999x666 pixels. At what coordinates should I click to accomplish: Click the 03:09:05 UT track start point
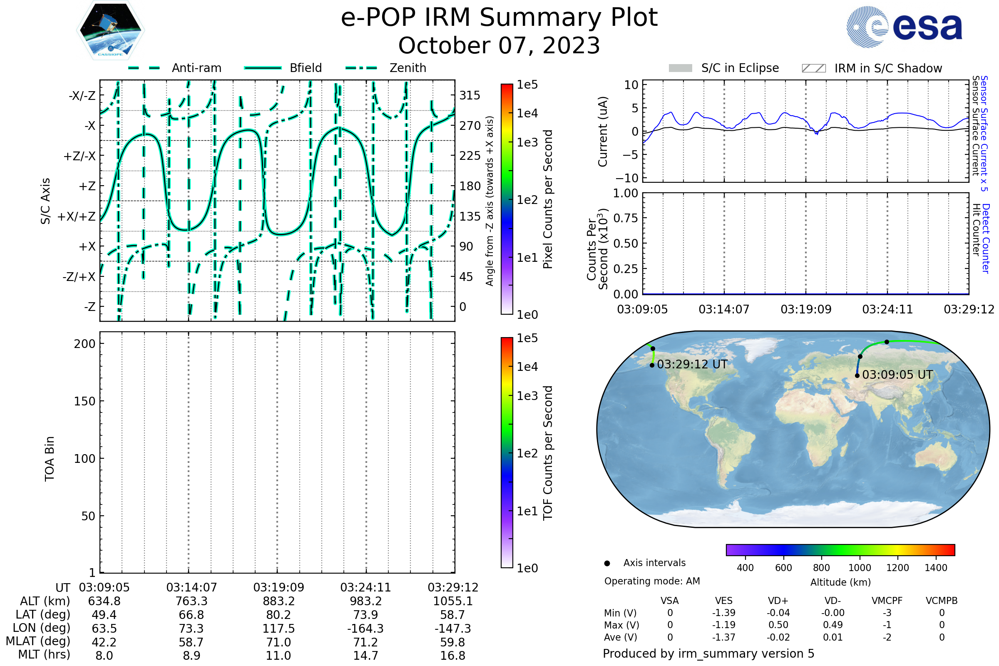pos(857,375)
